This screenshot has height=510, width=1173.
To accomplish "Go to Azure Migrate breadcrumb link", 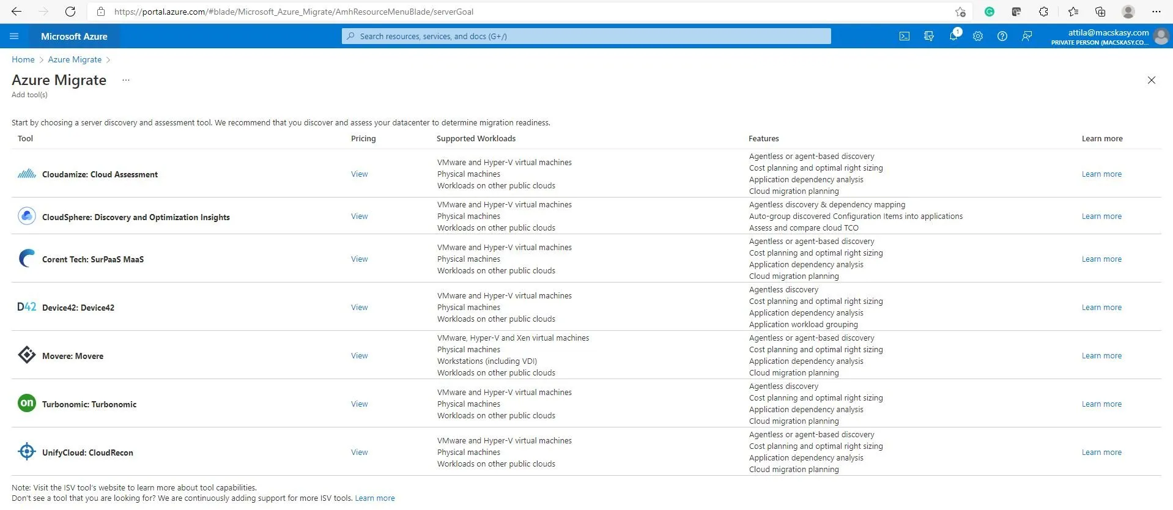I will pyautogui.click(x=75, y=59).
